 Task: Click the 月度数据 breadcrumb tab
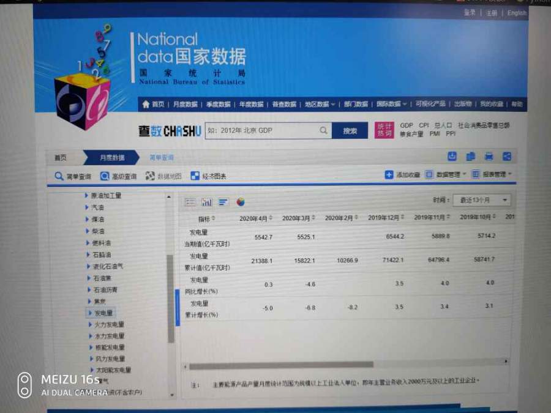(x=112, y=158)
